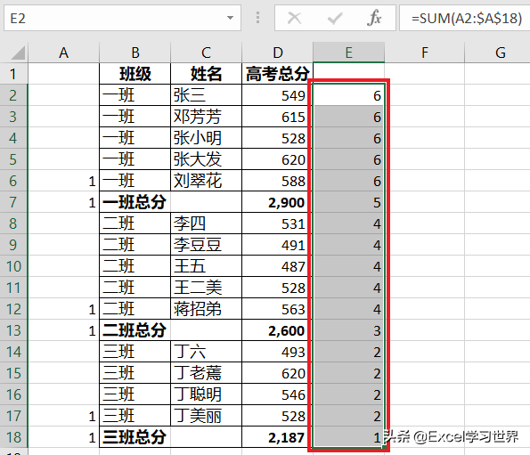530x455 pixels.
Task: Select column C header
Action: tap(206, 53)
